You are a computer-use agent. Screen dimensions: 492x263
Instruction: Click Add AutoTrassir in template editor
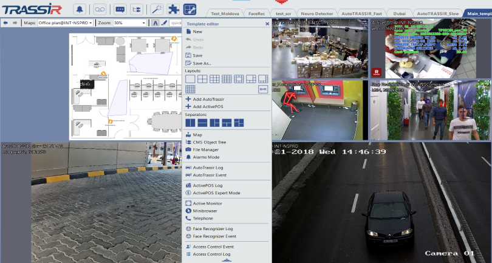coord(209,99)
